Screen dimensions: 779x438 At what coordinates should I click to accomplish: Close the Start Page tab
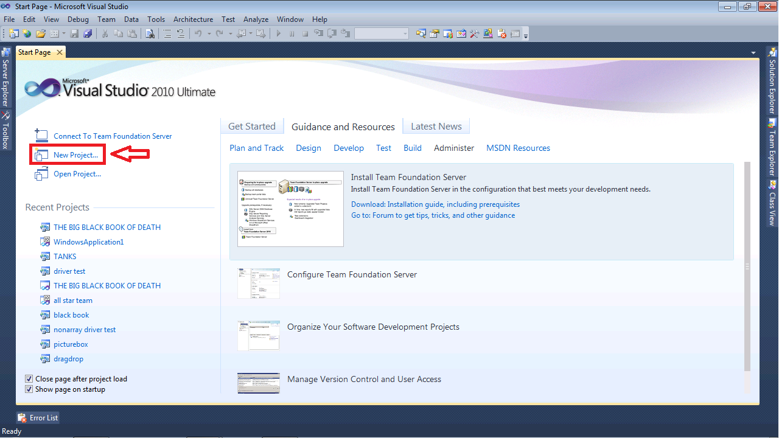(x=60, y=52)
